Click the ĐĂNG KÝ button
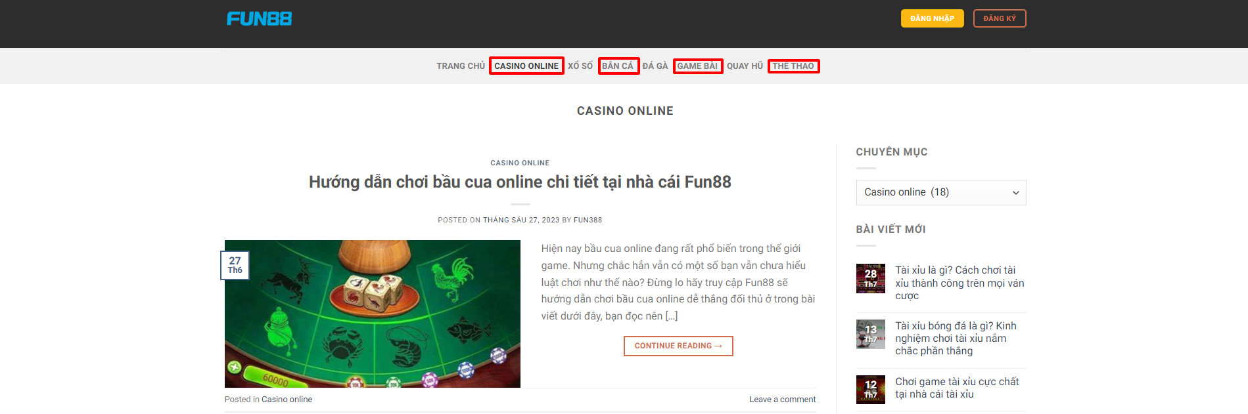This screenshot has width=1248, height=414. tap(999, 18)
